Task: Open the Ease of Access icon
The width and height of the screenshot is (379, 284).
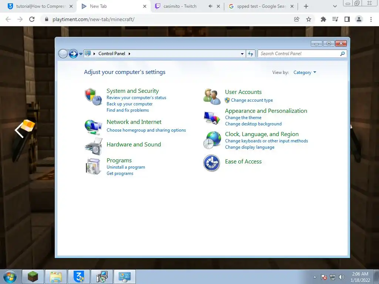Action: (211, 163)
